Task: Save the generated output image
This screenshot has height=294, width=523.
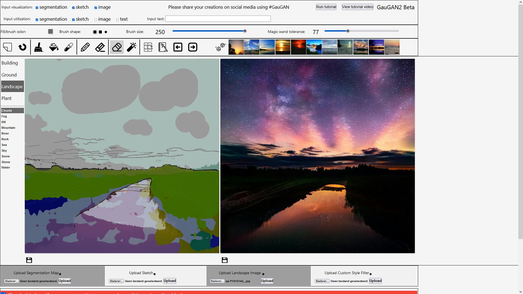Action: tap(224, 260)
